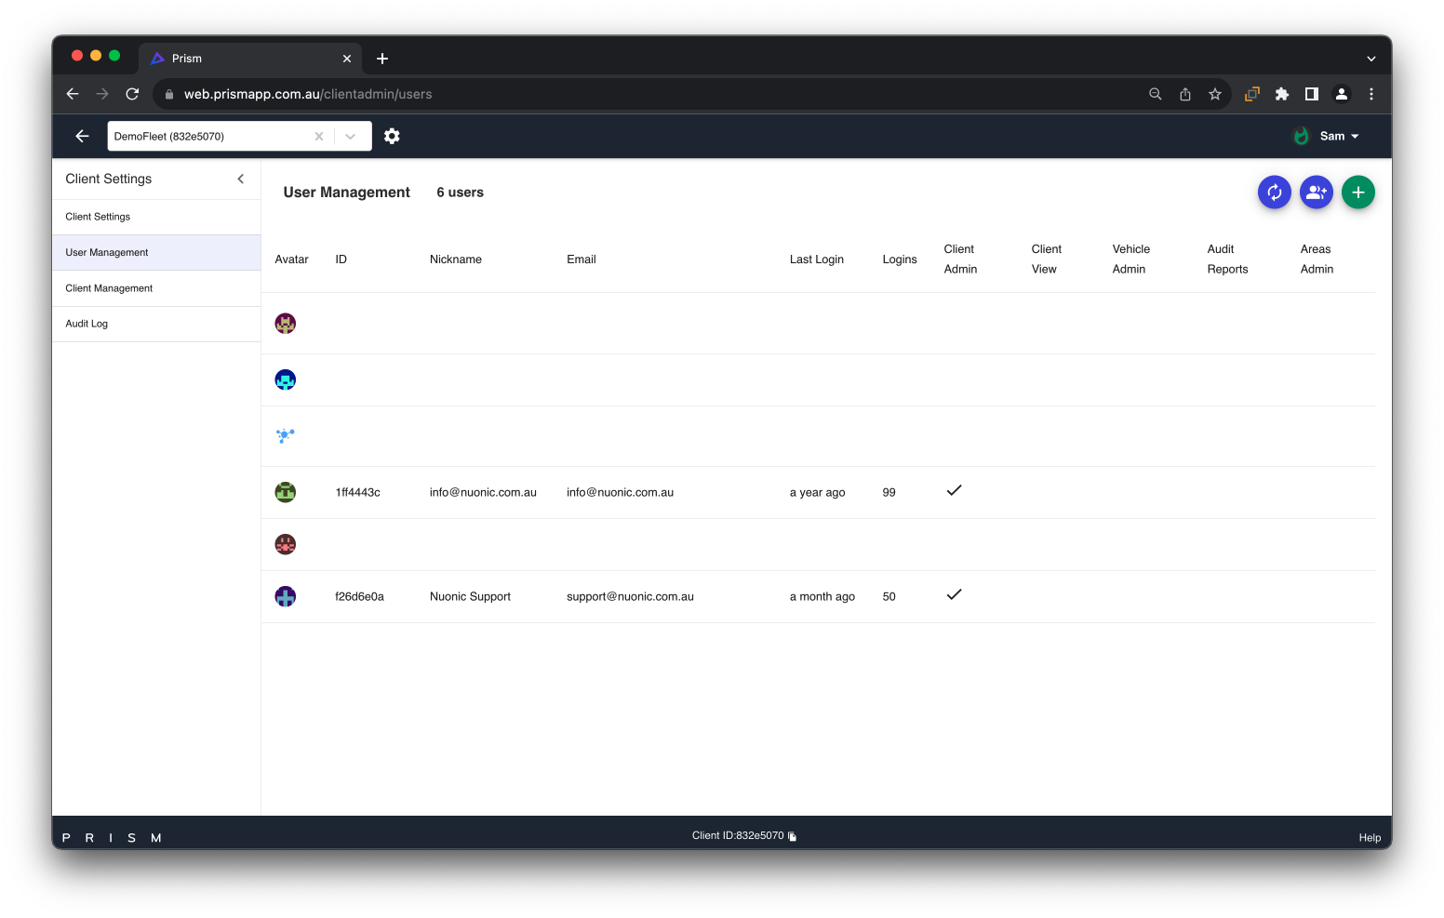Open the Chrome extensions puzzle icon
Viewport: 1444px width, 918px height.
click(1281, 94)
